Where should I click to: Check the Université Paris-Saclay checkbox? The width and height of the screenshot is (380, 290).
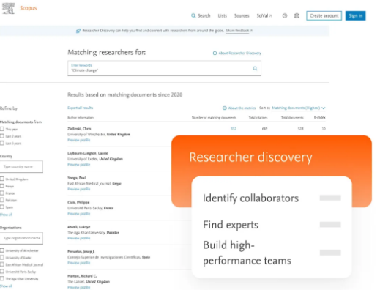(2, 272)
